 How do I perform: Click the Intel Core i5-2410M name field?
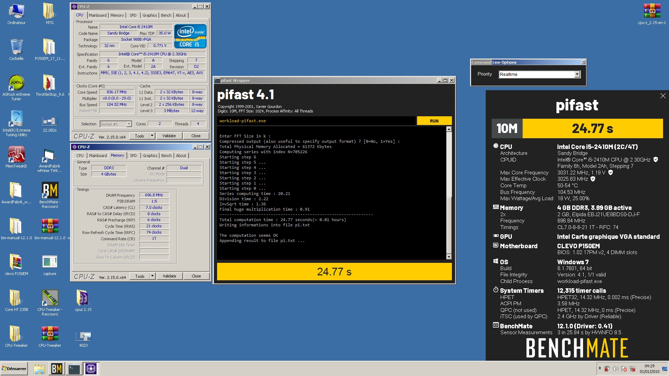click(136, 27)
